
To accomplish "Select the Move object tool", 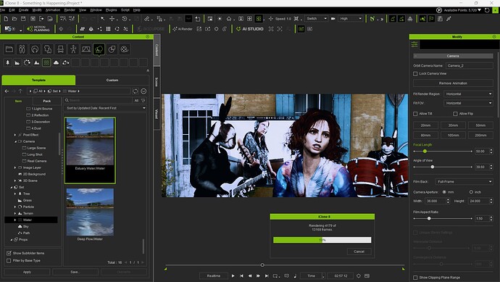I will click(x=112, y=19).
